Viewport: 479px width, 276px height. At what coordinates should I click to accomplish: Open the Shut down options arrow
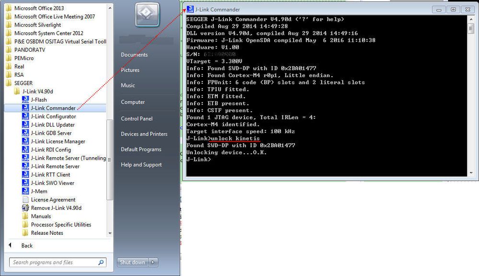click(152, 262)
